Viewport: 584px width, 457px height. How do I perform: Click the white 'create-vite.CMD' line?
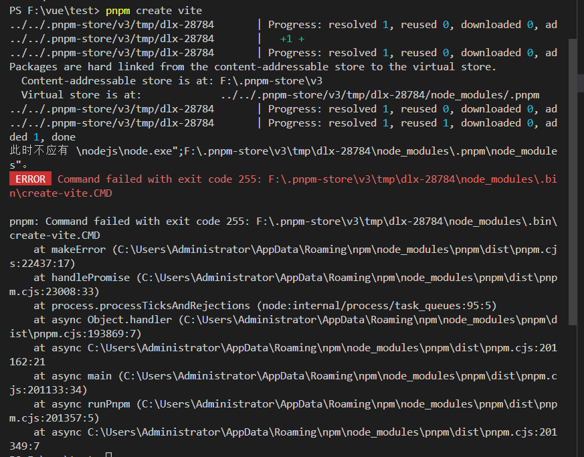[x=55, y=236]
